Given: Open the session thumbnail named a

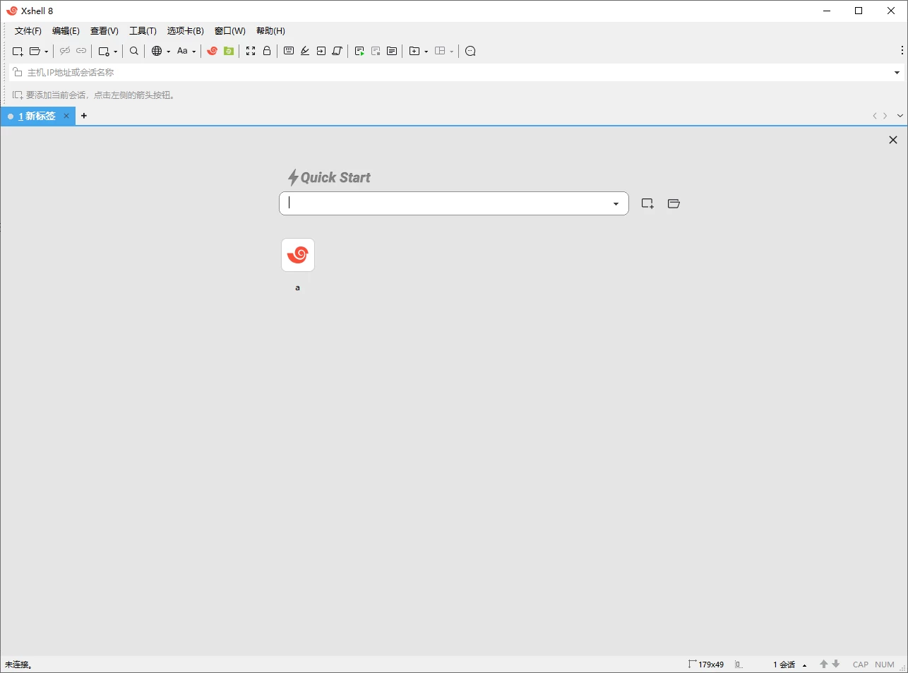Looking at the screenshot, I should [298, 255].
